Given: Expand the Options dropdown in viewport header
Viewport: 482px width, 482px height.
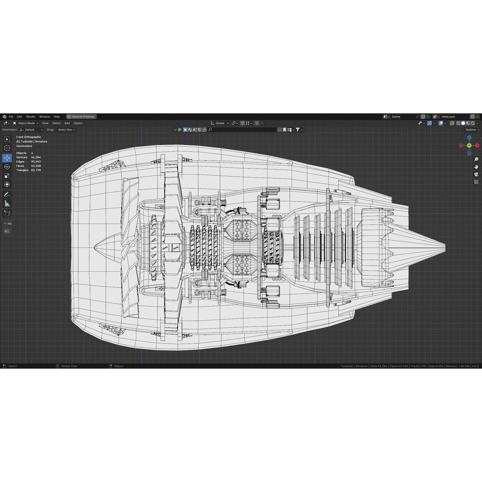Looking at the screenshot, I should (471, 129).
